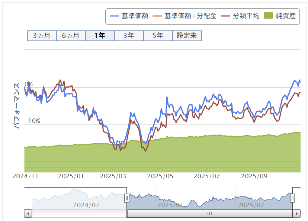Switch to the 6ヵ月 period
Viewport: 308px width, 221px height.
point(71,36)
